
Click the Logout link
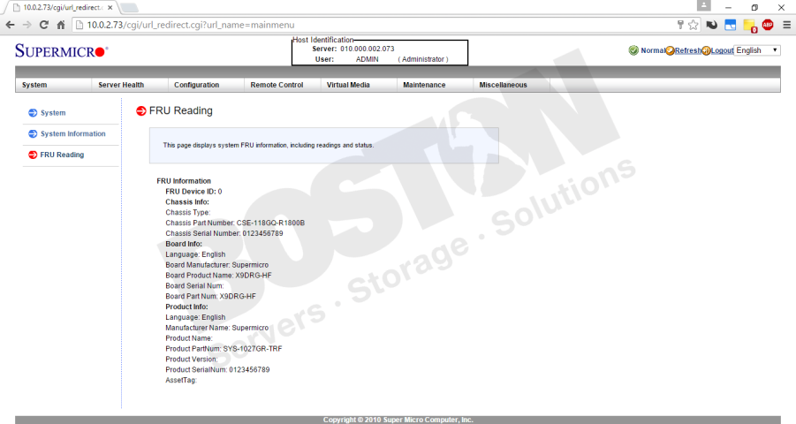(722, 50)
